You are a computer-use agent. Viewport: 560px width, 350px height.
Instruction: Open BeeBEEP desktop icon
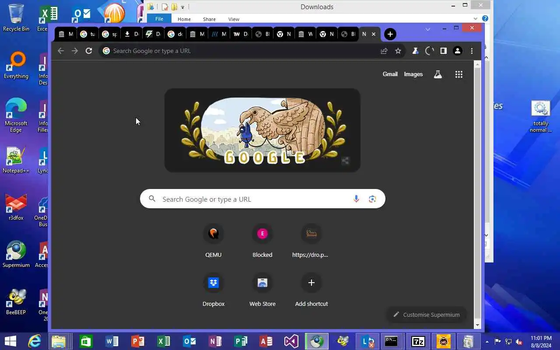(16, 301)
